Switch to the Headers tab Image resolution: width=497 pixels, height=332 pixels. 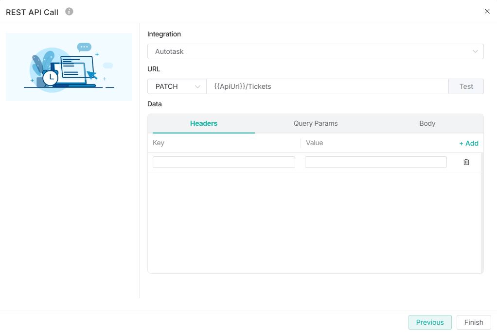[203, 123]
